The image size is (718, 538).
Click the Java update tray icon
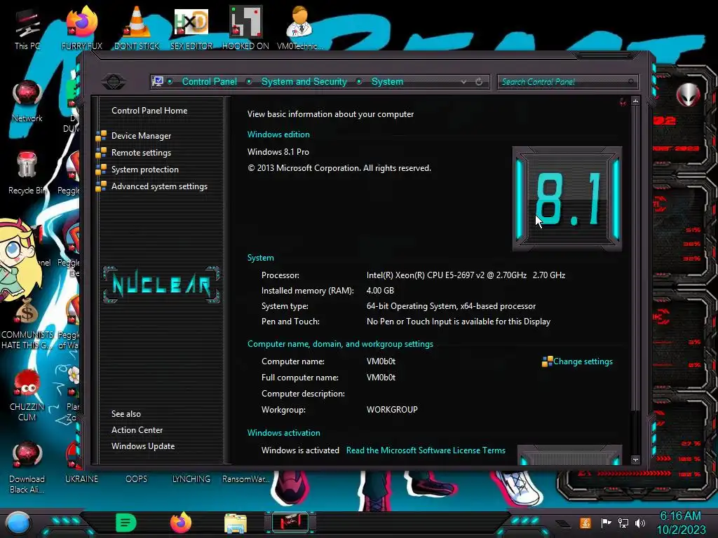point(585,523)
